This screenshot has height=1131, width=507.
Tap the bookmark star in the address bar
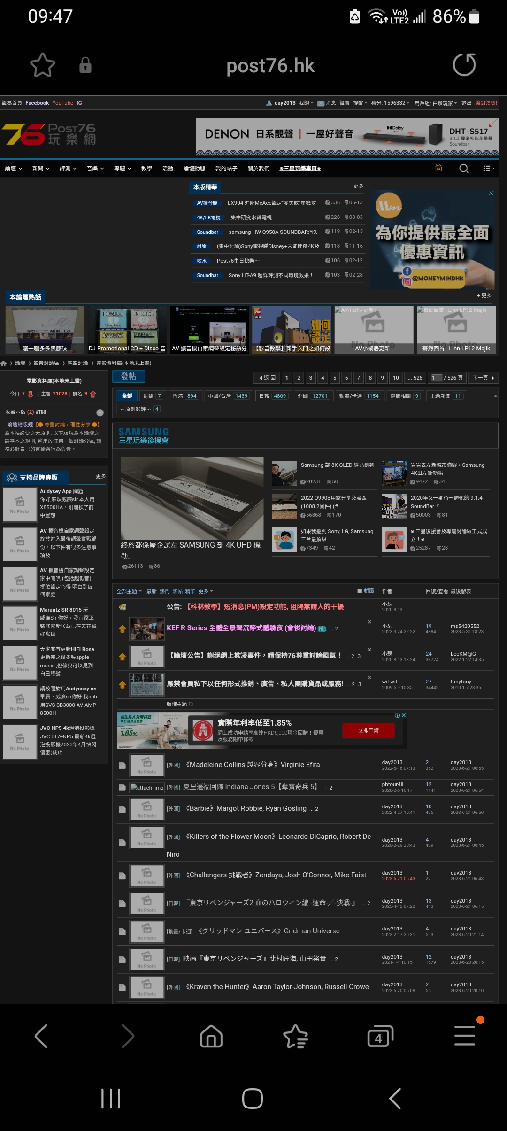pyautogui.click(x=43, y=65)
